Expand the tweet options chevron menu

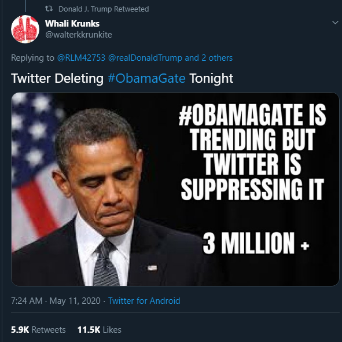335,22
